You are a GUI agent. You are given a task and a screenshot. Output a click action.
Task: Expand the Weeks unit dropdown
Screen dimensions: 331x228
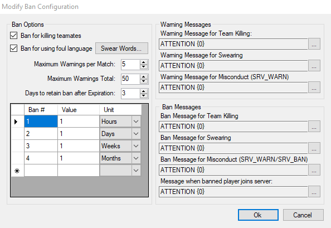pyautogui.click(x=136, y=146)
